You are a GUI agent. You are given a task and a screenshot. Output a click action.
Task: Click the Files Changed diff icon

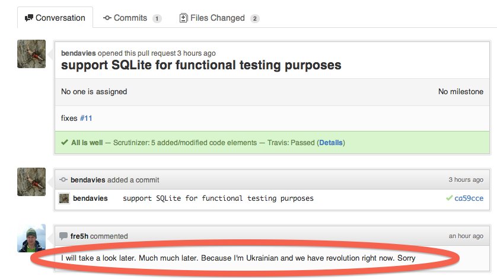tap(184, 18)
